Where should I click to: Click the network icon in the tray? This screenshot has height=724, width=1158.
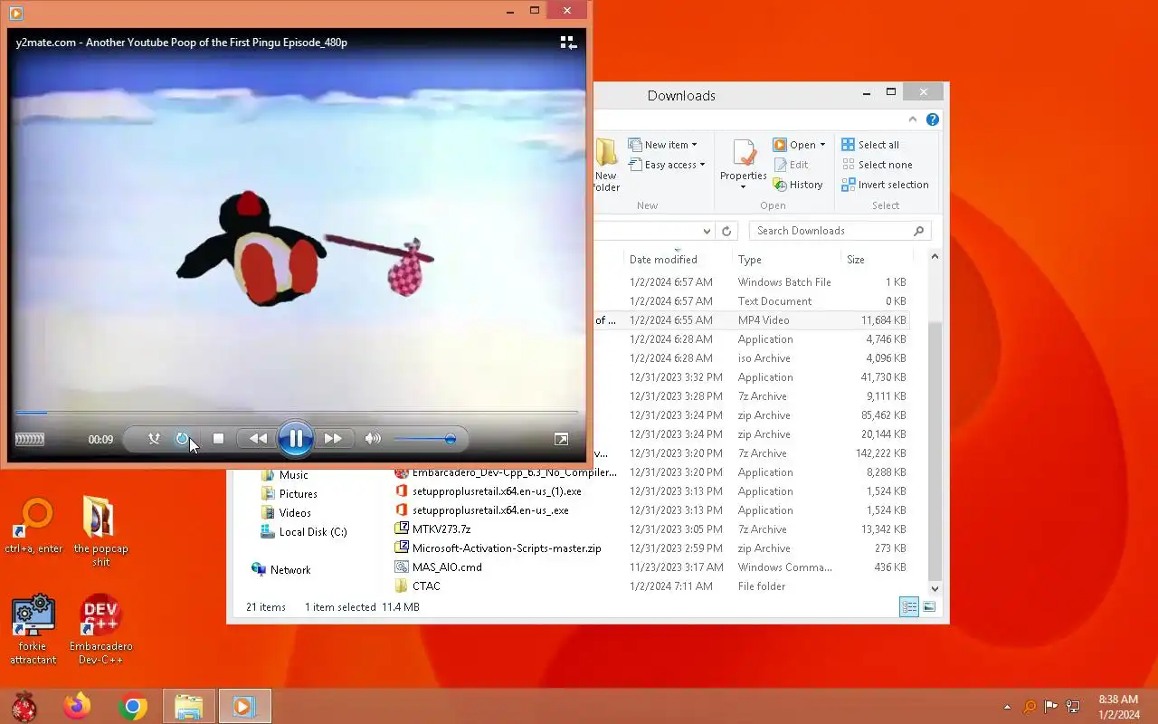pyautogui.click(x=1073, y=707)
